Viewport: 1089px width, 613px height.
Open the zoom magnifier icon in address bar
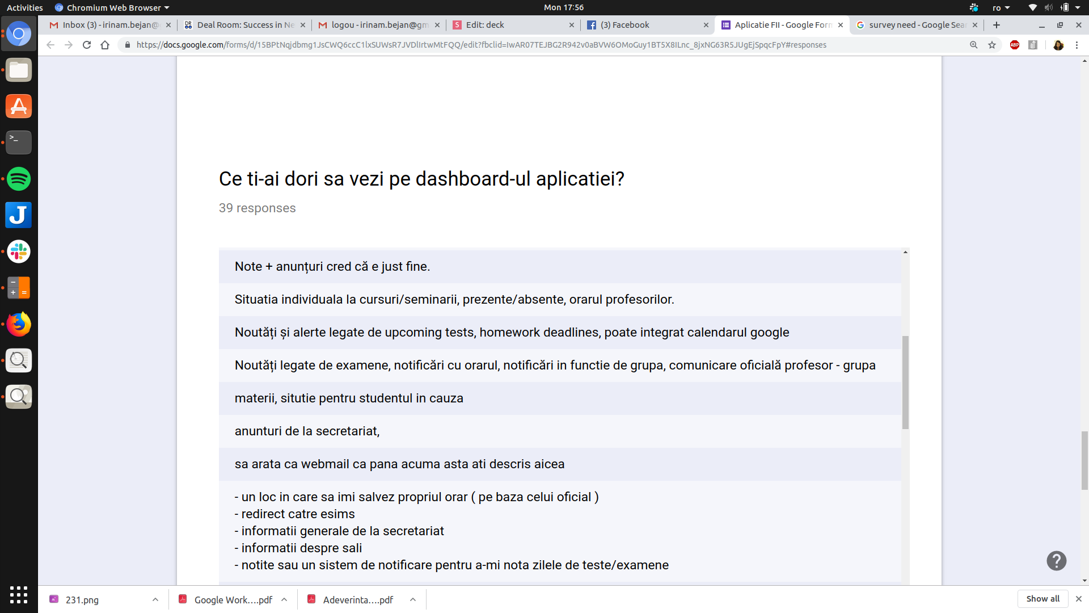tap(974, 45)
